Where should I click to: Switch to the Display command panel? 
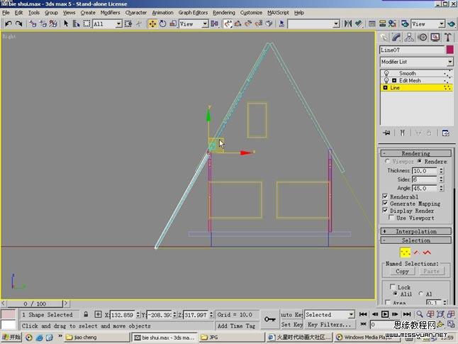click(435, 37)
